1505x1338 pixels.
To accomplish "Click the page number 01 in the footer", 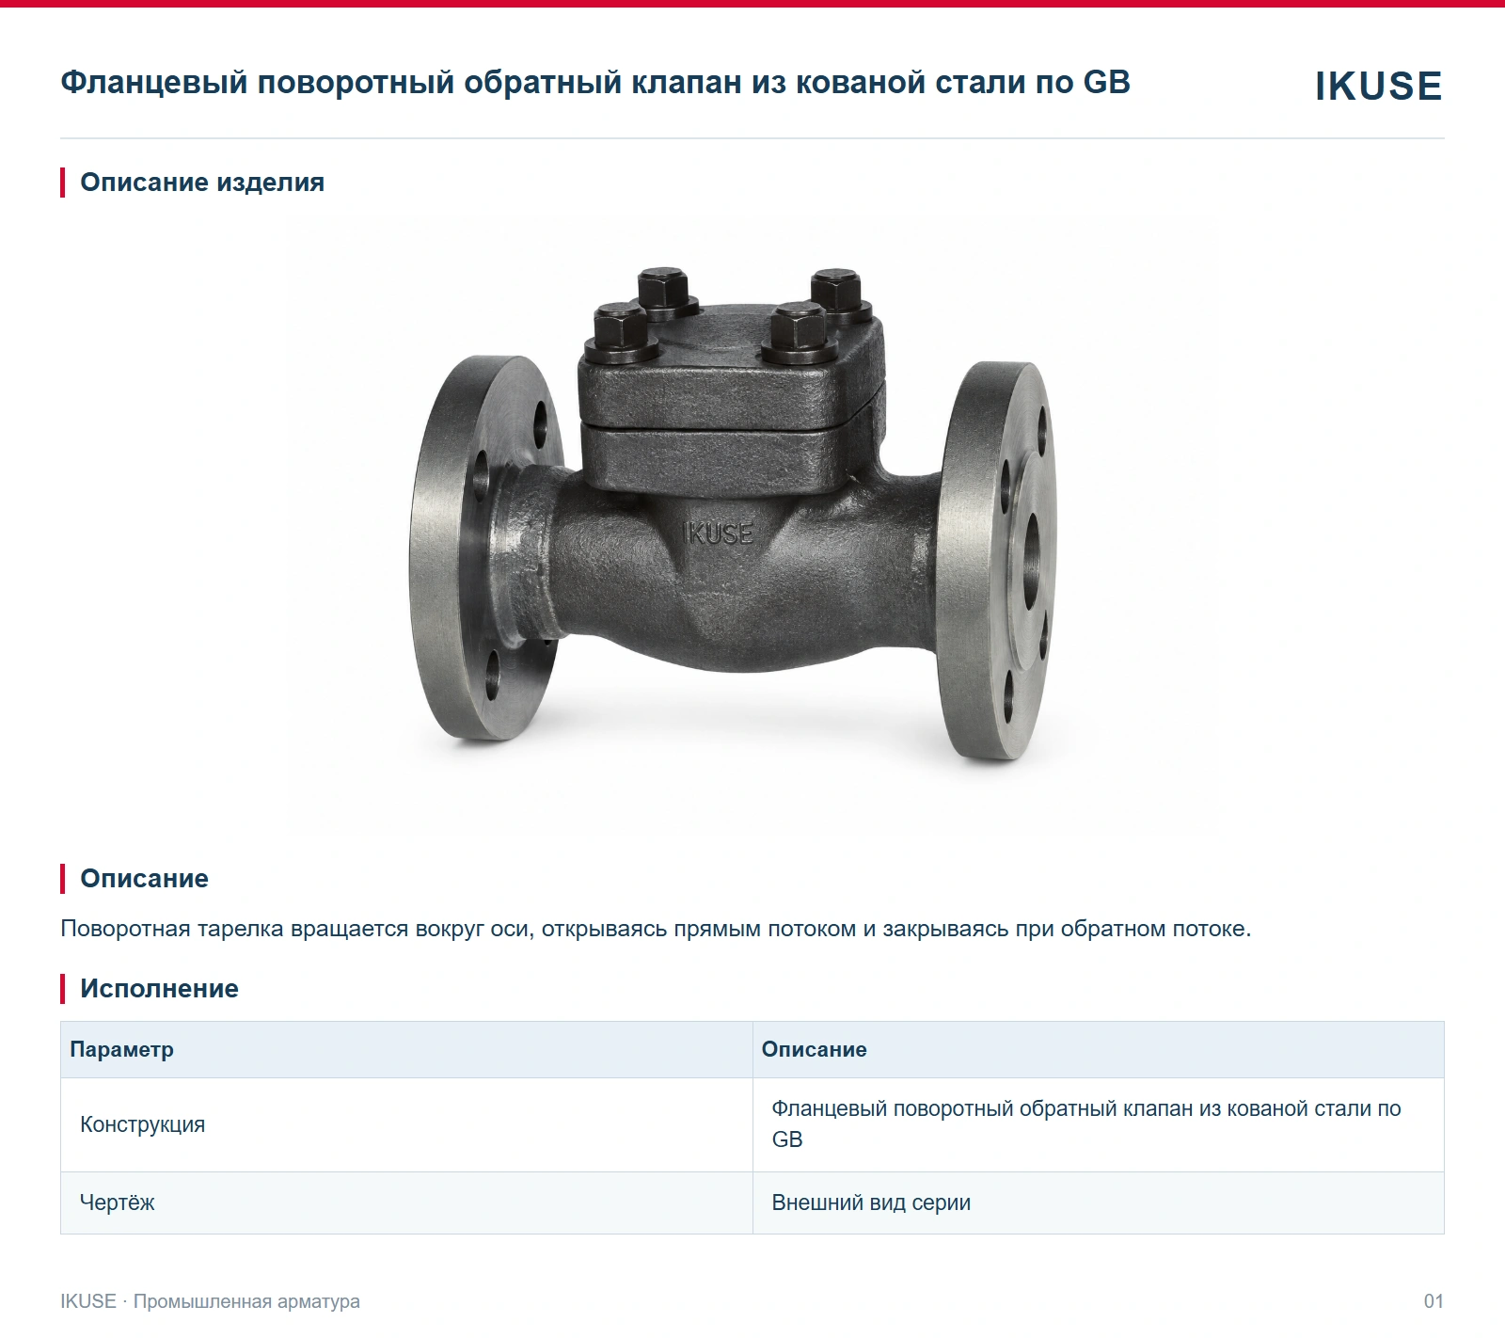I will tap(1434, 1301).
